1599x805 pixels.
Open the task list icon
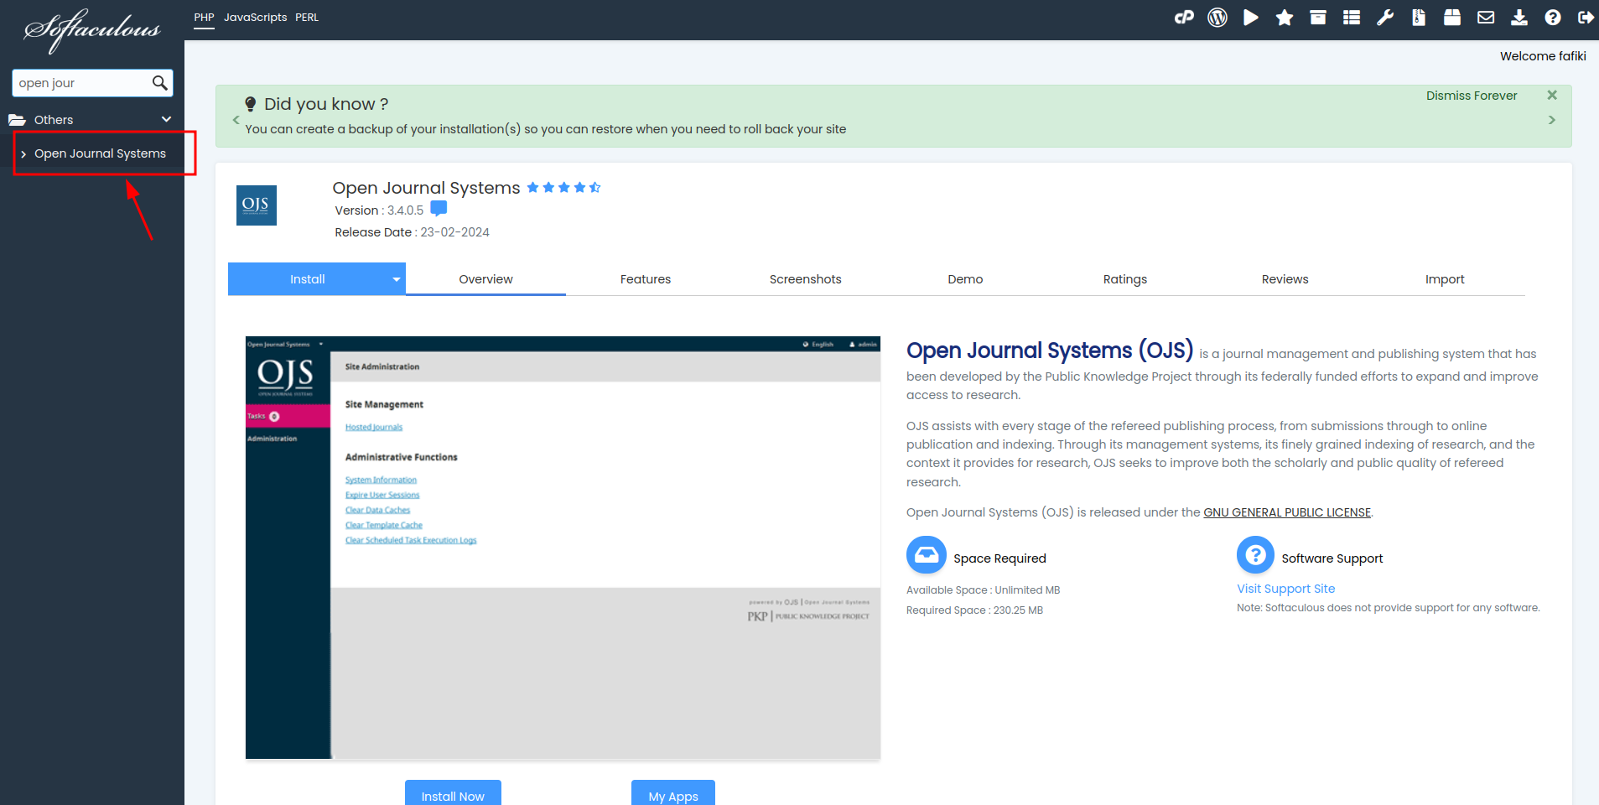tap(1352, 17)
